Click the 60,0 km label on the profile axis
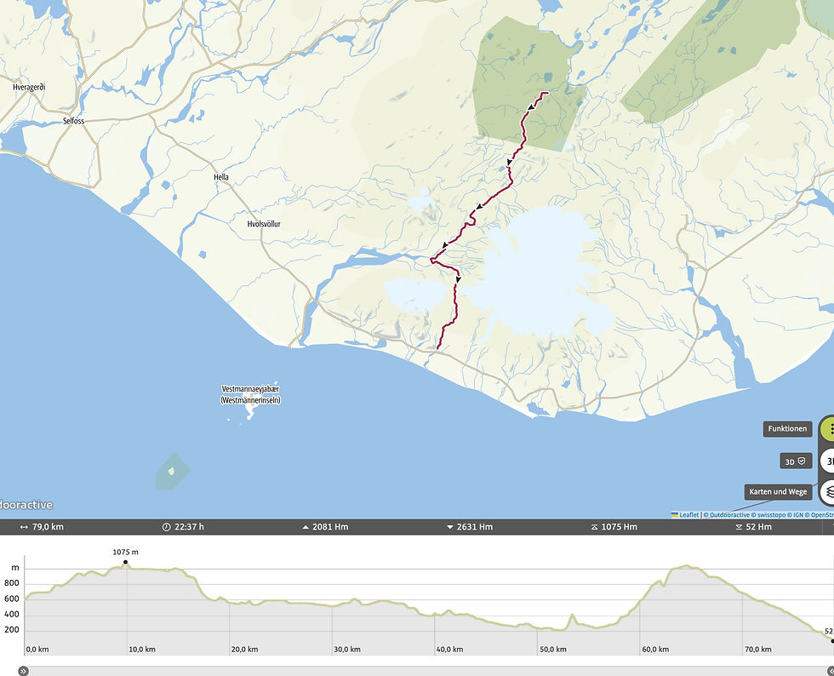This screenshot has width=834, height=676. pyautogui.click(x=655, y=650)
